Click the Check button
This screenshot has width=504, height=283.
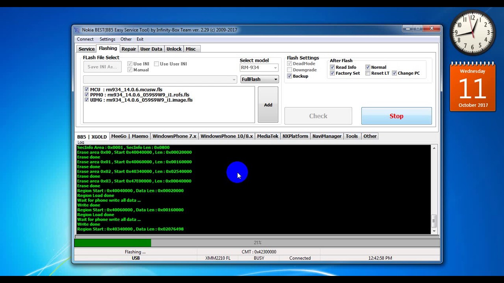click(x=318, y=116)
